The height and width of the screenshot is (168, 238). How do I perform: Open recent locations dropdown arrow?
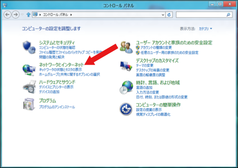tap(23, 15)
